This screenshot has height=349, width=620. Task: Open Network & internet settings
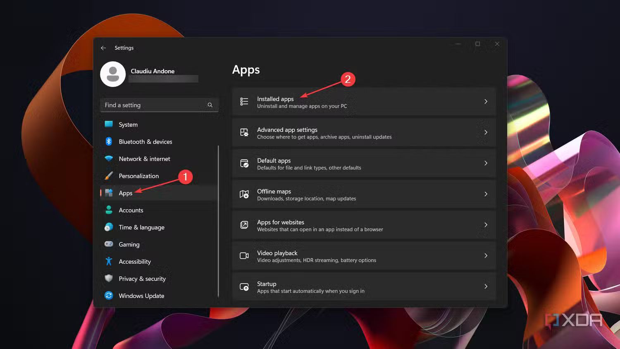point(144,159)
